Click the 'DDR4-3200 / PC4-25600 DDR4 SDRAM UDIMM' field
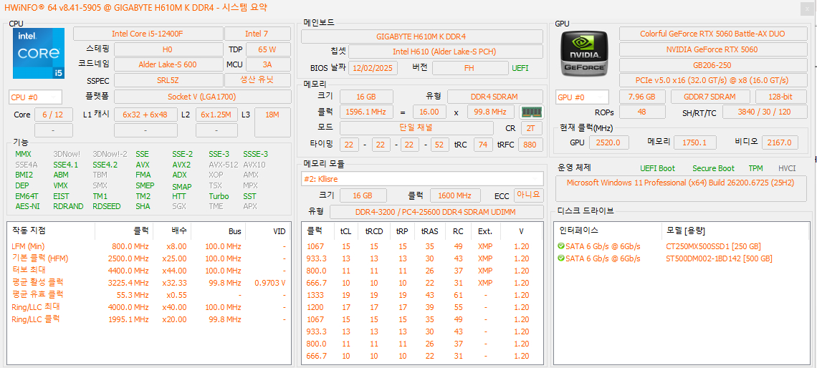The width and height of the screenshot is (817, 368). pyautogui.click(x=436, y=212)
